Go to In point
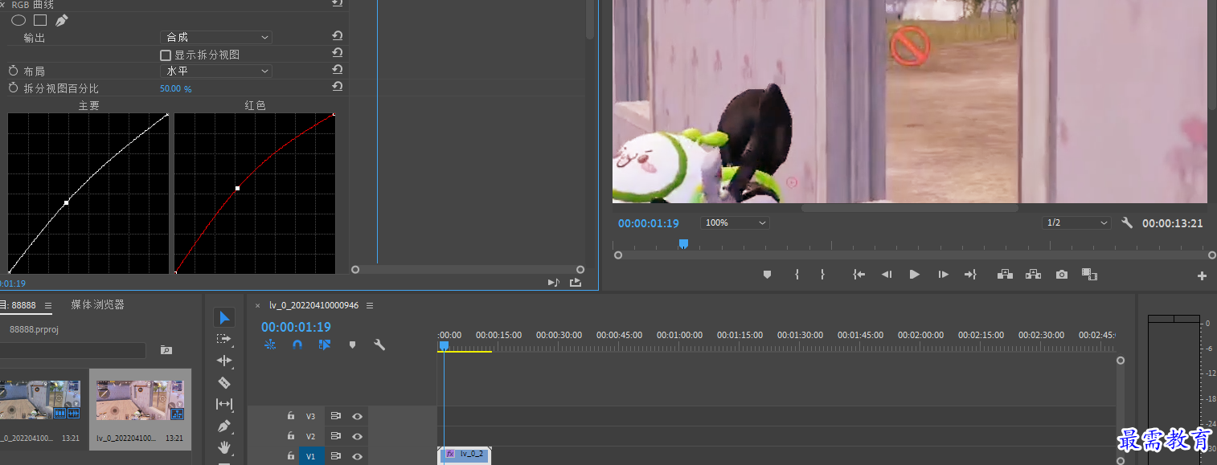Screen dimensions: 1217x465 tap(858, 275)
